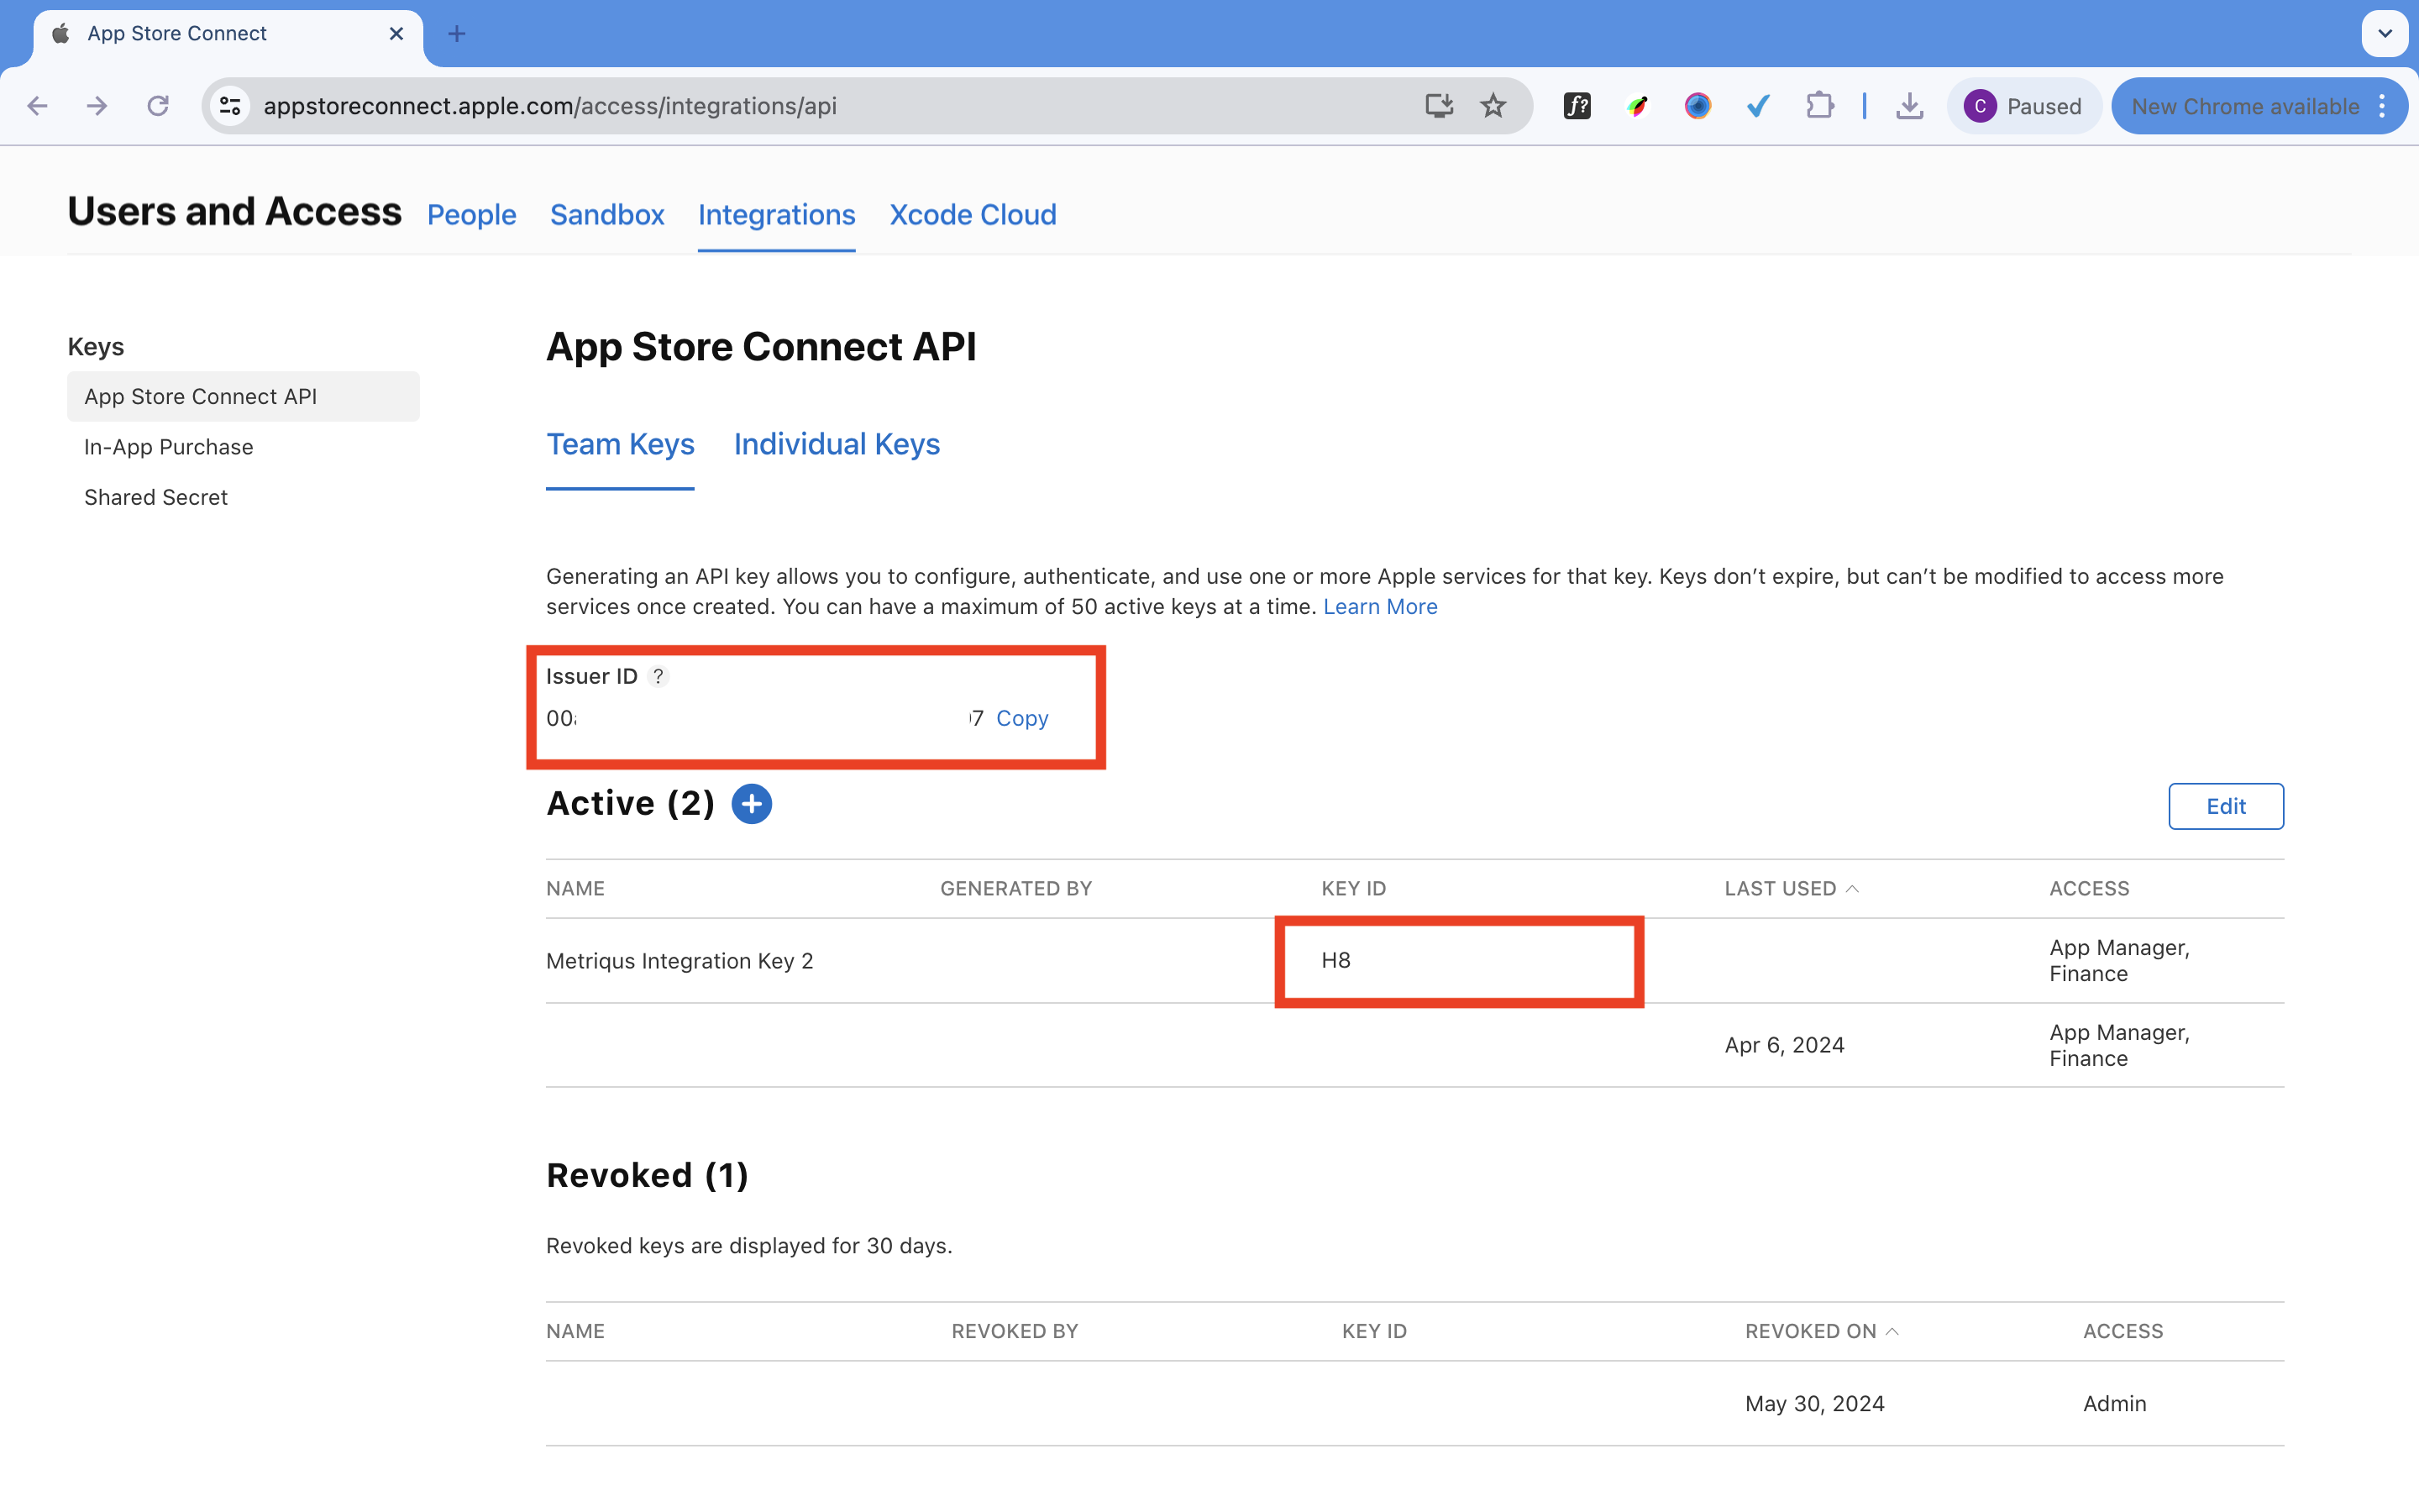Close the App Store Connect tab

(x=396, y=34)
